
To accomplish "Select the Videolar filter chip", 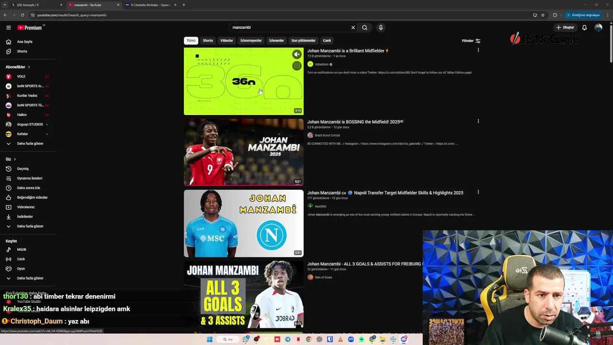I will (x=227, y=41).
